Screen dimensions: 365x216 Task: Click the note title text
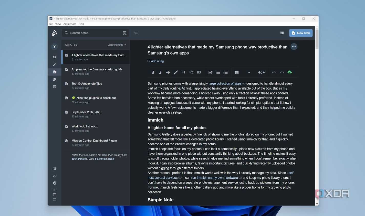click(217, 50)
